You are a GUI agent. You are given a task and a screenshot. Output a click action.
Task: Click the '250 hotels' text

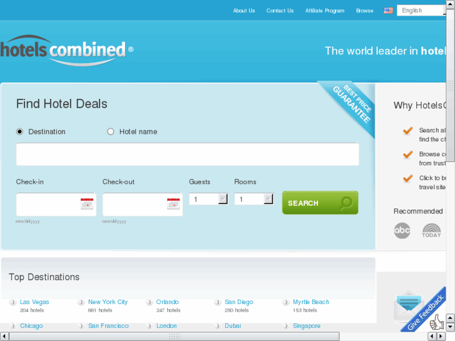[x=237, y=310]
